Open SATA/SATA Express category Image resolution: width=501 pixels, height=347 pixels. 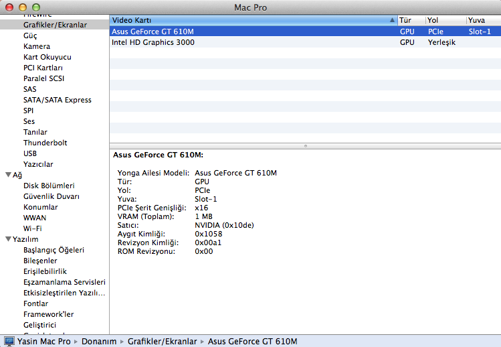point(58,100)
